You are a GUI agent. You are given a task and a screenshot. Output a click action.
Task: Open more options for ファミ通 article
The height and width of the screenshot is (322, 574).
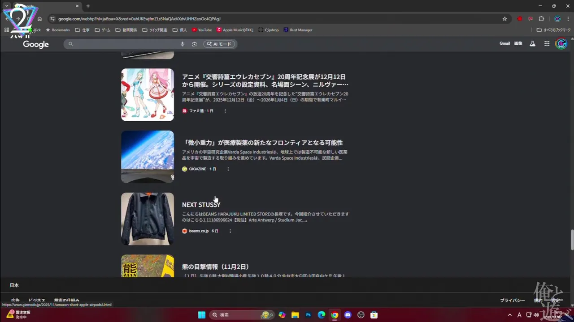(225, 111)
